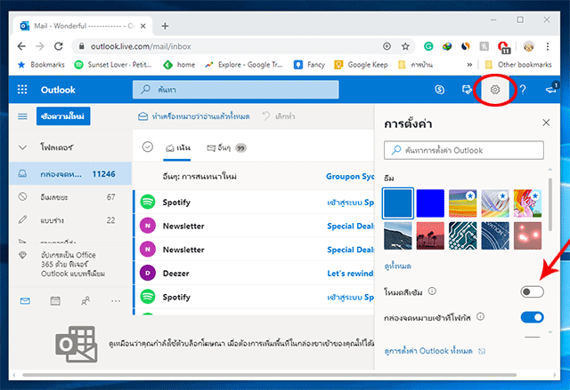Open the Calendar icon at sidebar bottom
Screen dimensions: 570x390
tap(55, 301)
